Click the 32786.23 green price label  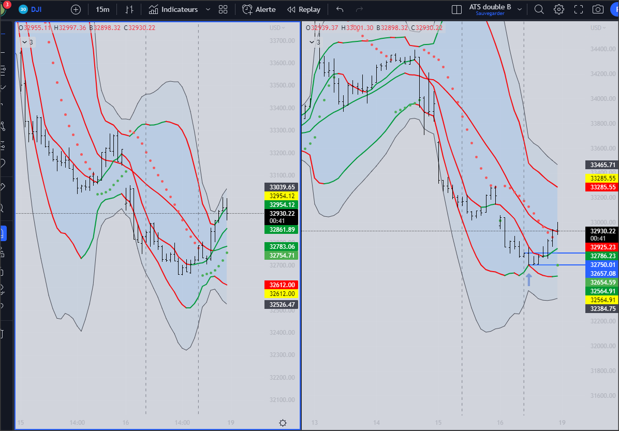point(602,256)
